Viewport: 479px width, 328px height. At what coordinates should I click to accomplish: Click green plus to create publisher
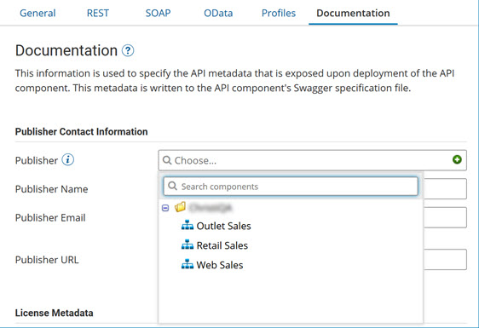point(457,159)
